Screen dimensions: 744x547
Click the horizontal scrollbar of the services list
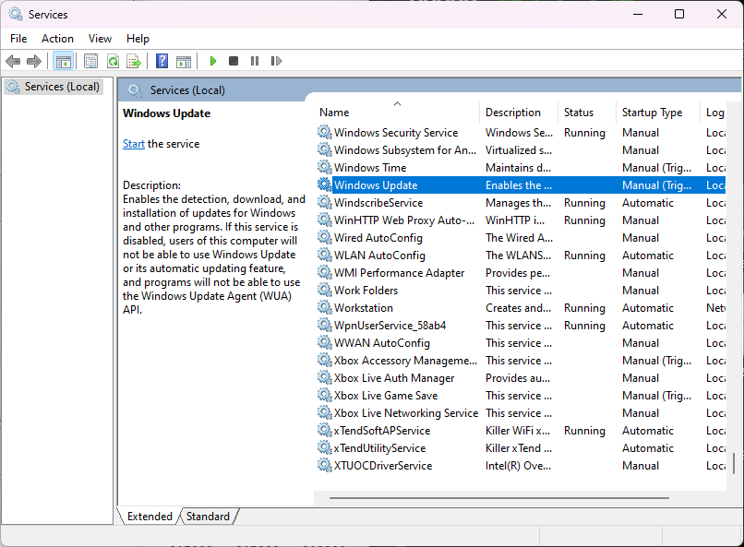pyautogui.click(x=499, y=498)
